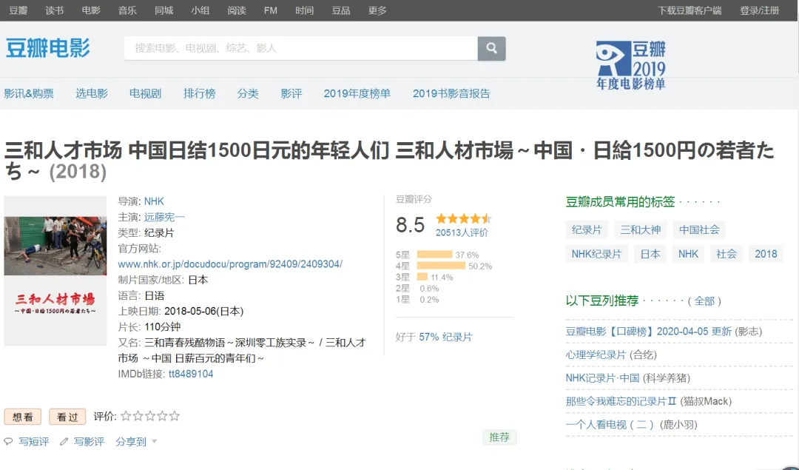This screenshot has width=799, height=470.
Task: Click the 看过 button
Action: click(x=67, y=417)
